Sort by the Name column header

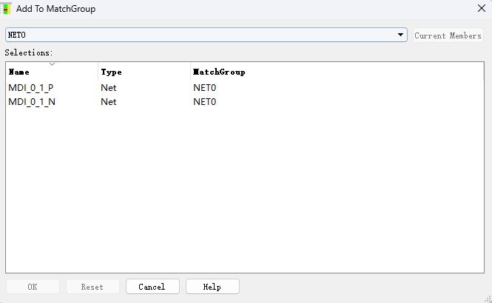pyautogui.click(x=52, y=72)
